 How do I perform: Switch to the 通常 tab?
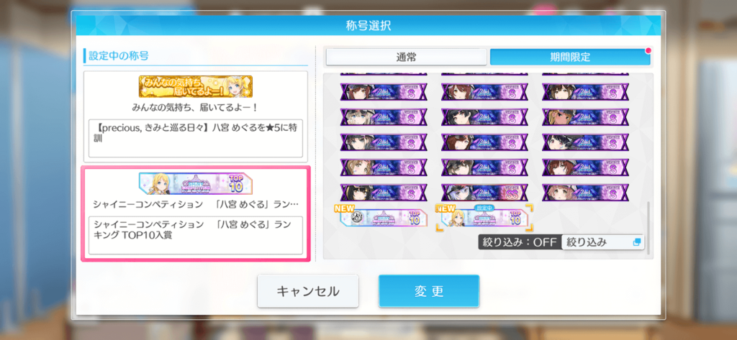click(x=406, y=58)
